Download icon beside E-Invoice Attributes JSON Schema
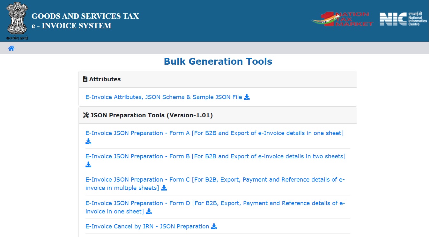Image resolution: width=430 pixels, height=237 pixels. point(247,97)
